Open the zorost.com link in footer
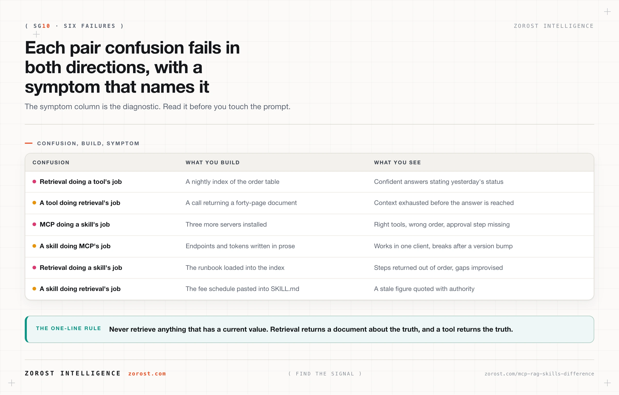Image resolution: width=619 pixels, height=395 pixels. click(147, 374)
